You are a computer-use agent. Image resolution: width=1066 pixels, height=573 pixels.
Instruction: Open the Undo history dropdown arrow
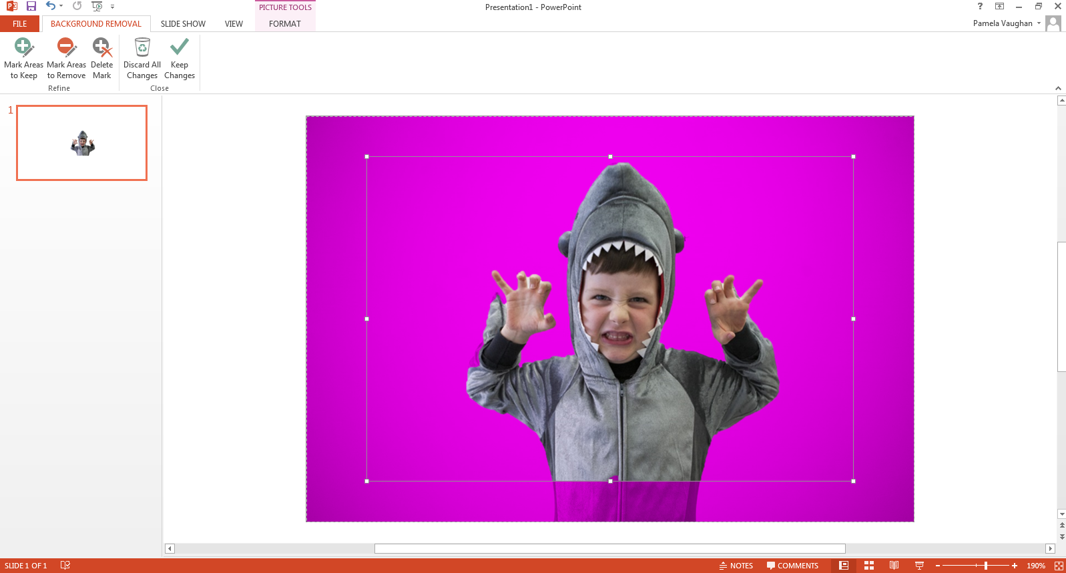point(61,7)
